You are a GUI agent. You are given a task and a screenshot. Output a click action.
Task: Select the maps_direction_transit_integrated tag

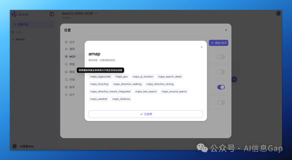tap(110, 91)
